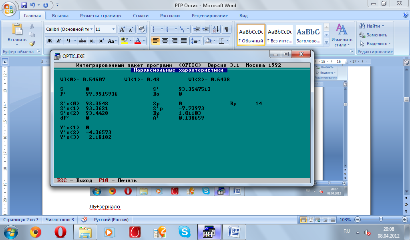
Task: Copy selection using copy icon
Action: [x=32, y=35]
